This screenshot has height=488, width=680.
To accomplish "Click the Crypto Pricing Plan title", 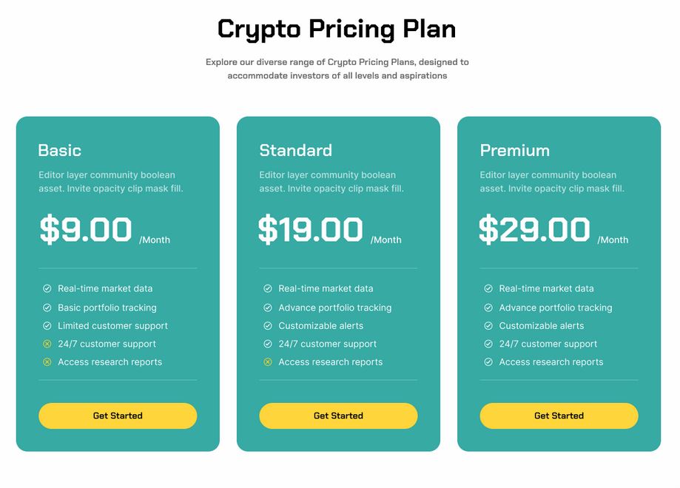I will [337, 30].
